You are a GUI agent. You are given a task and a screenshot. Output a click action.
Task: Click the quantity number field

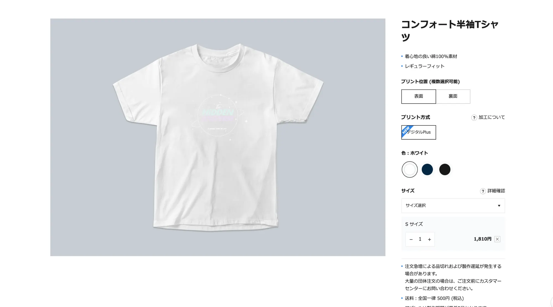(x=420, y=239)
